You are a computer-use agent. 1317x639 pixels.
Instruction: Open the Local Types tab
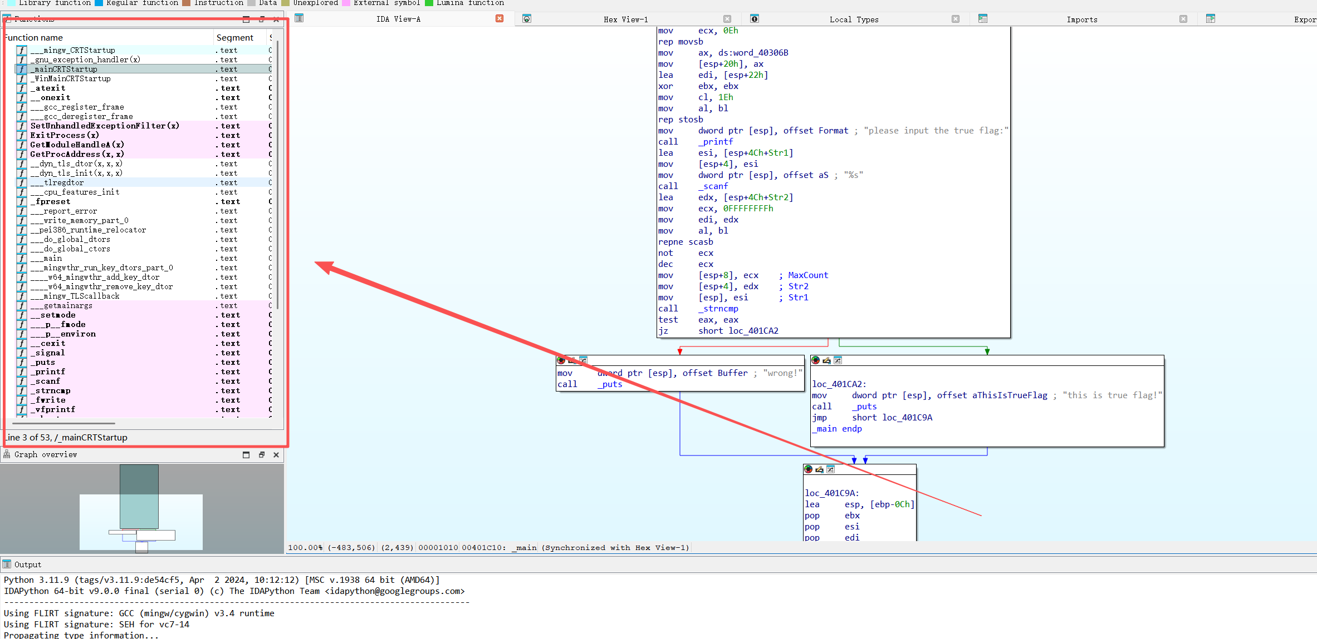pos(854,19)
